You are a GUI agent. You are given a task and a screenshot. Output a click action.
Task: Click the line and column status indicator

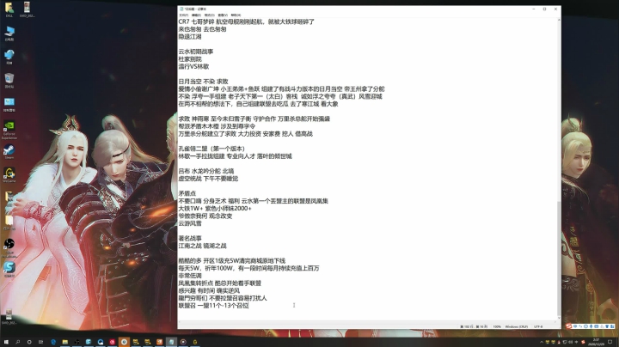[x=474, y=326]
